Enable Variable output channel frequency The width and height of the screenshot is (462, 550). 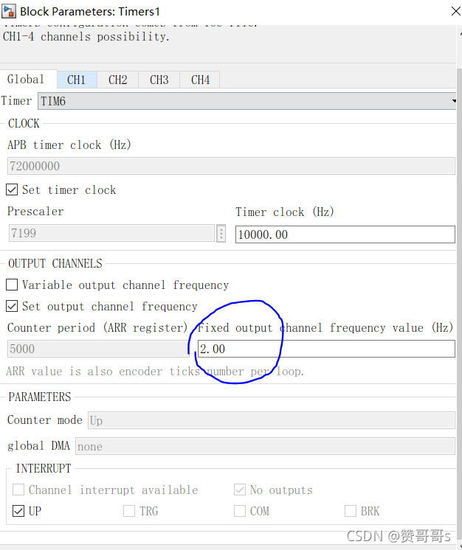[12, 285]
